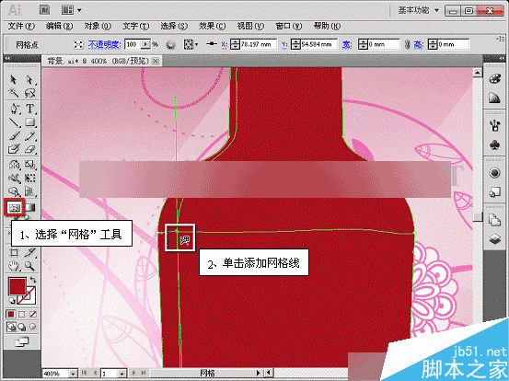
Task: Click the stroke color swatch
Action: 28,296
